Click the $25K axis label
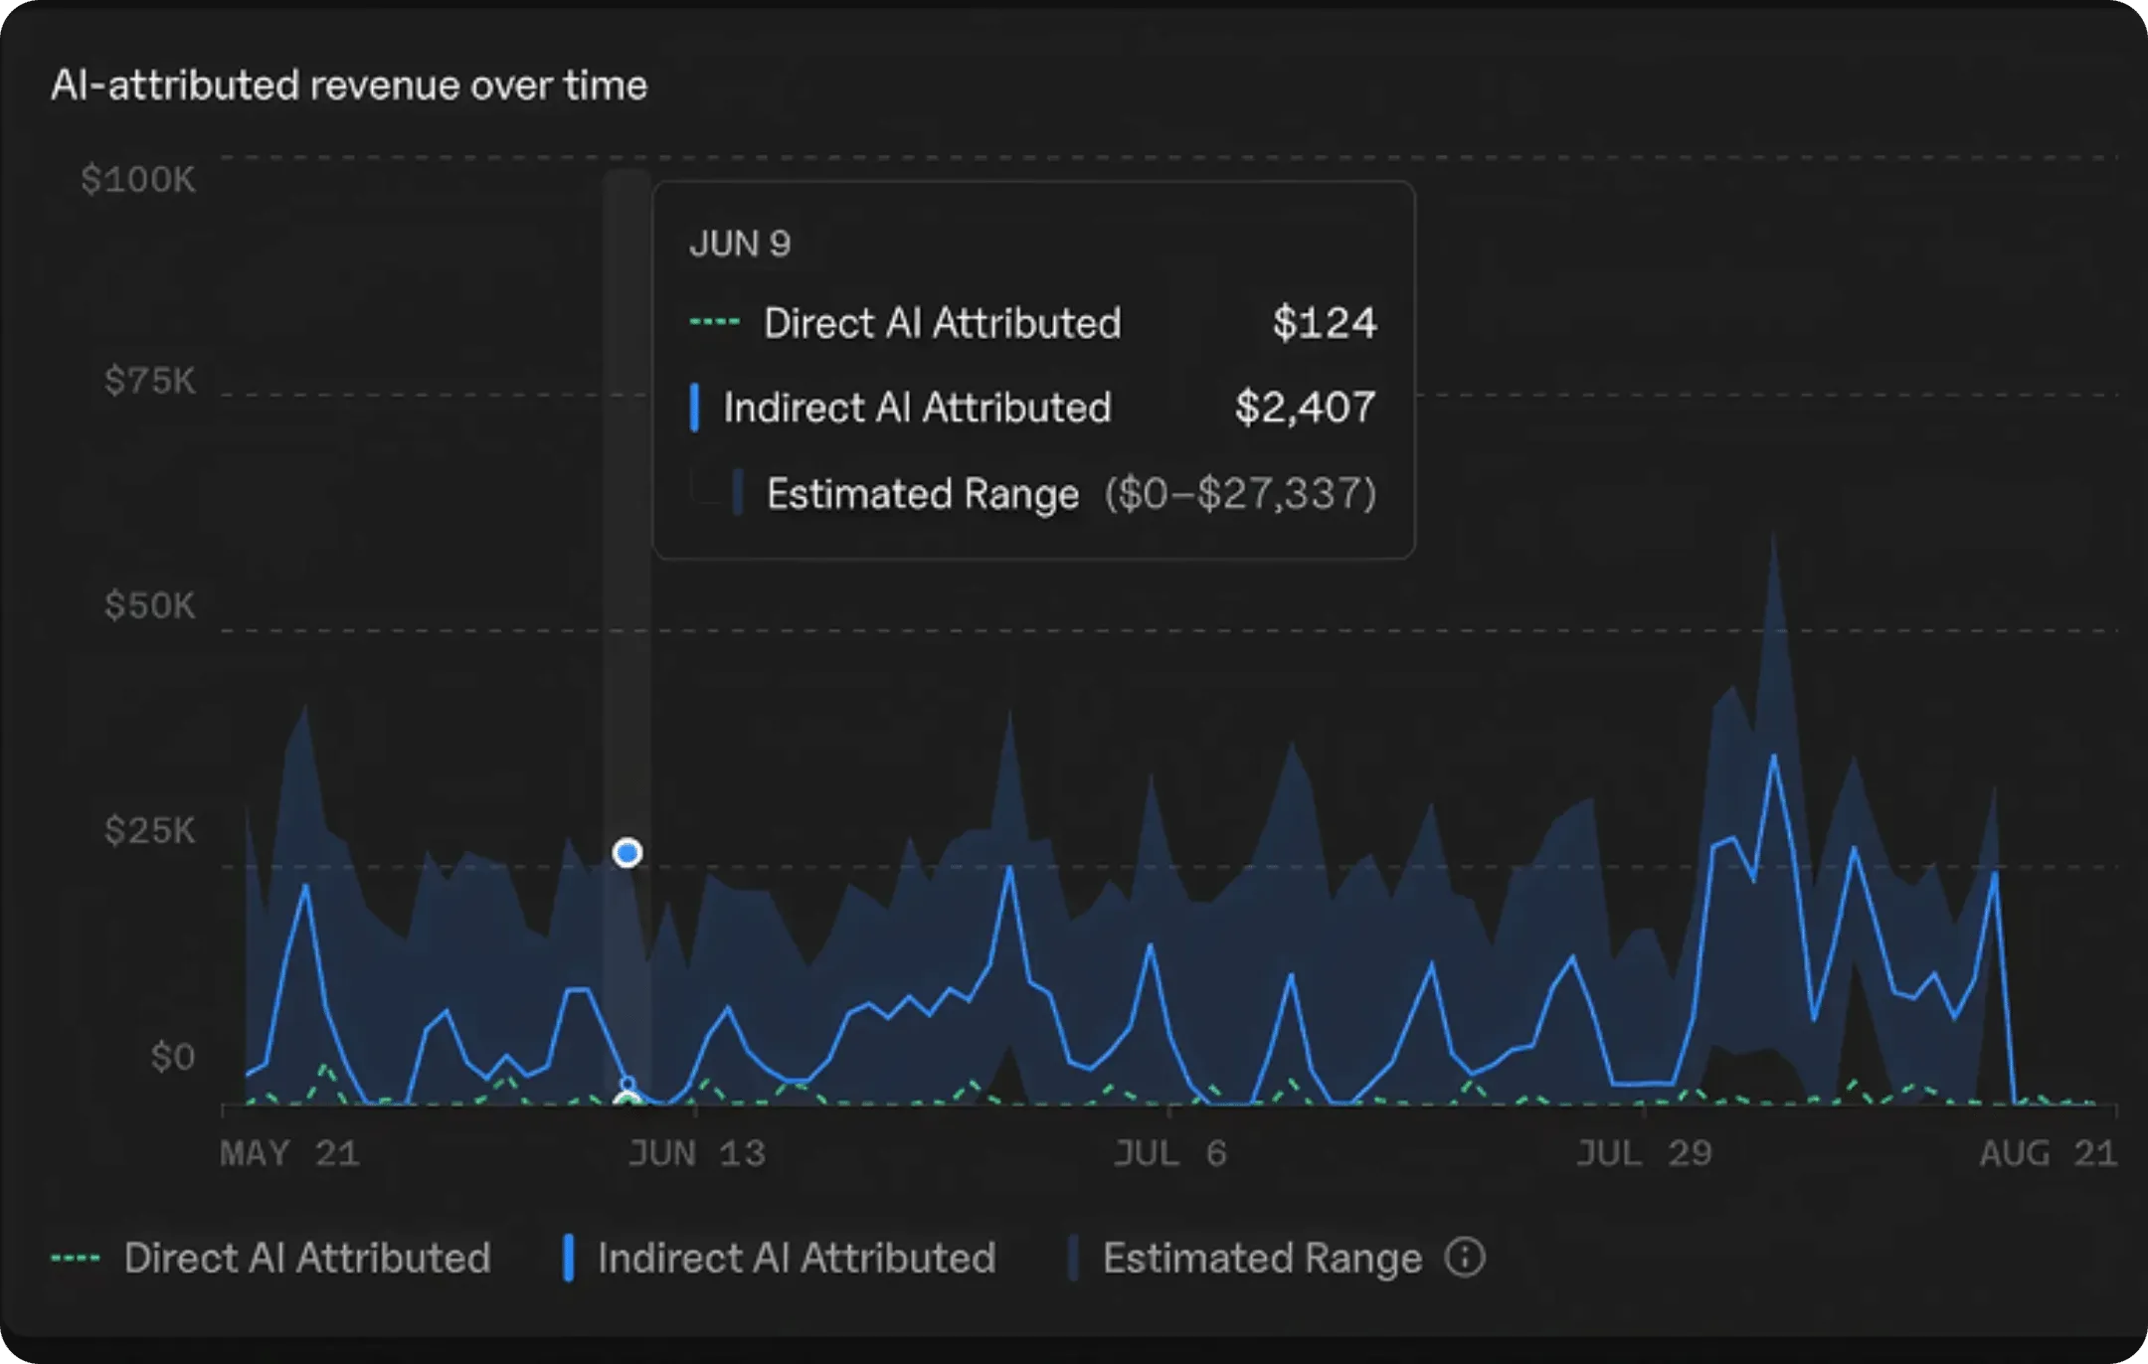Screen dimensions: 2148x1364 150,830
